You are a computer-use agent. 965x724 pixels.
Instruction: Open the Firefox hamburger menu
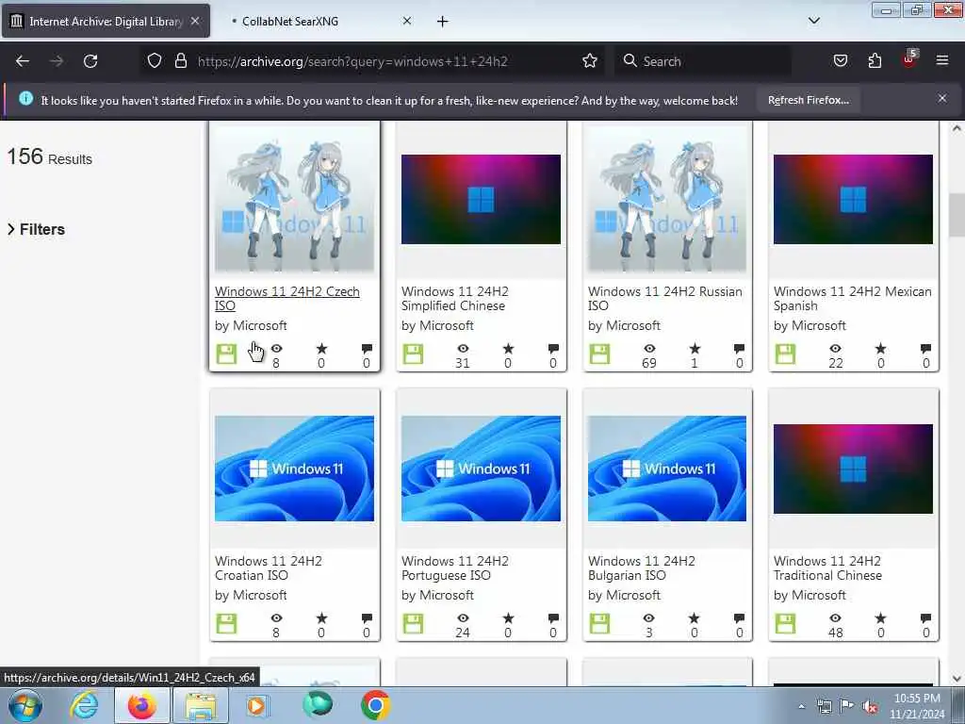pyautogui.click(x=941, y=60)
